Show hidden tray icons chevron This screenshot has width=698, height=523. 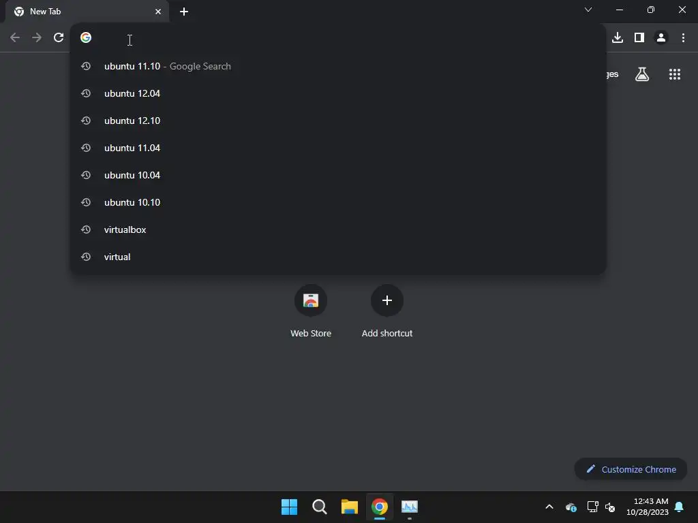tap(549, 507)
